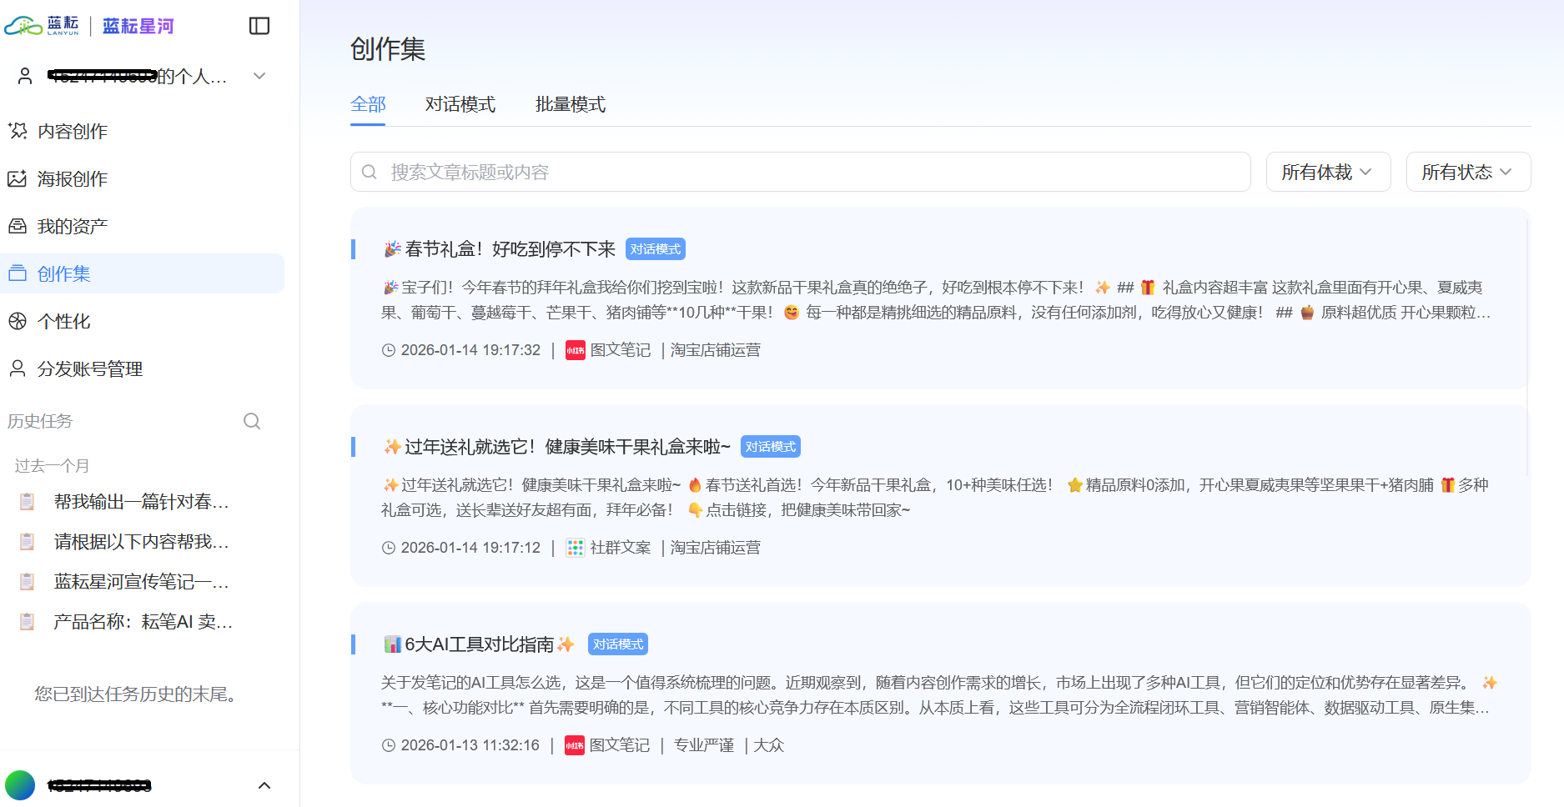Viewport: 1564px width, 807px height.
Task: Click the 淘宝店铺运营 label on the 春节礼盒 card
Action: (x=716, y=350)
